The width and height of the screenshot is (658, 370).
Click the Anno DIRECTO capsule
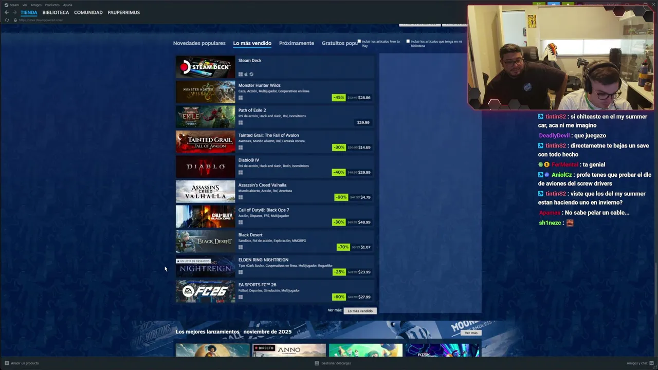point(289,350)
